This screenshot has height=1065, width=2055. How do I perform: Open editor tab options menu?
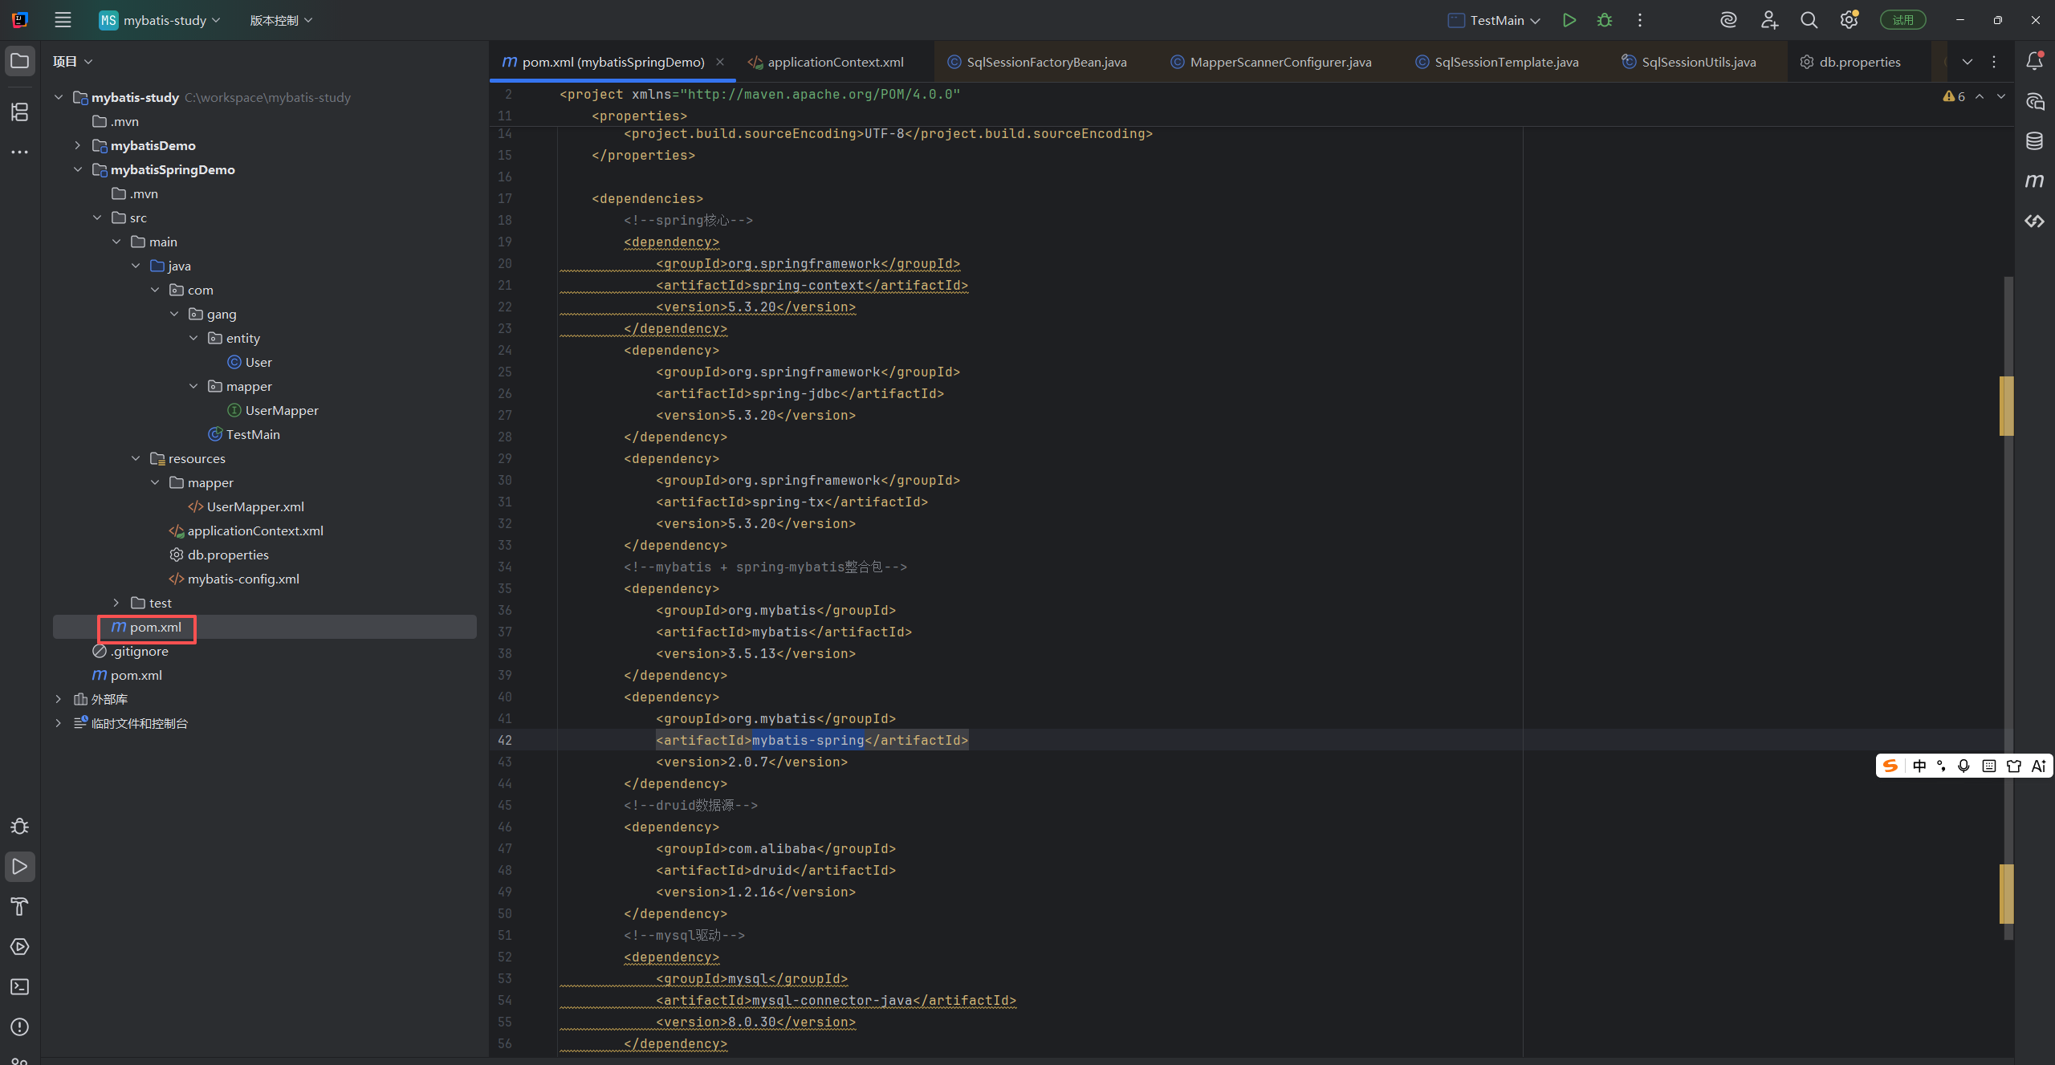tap(1994, 62)
